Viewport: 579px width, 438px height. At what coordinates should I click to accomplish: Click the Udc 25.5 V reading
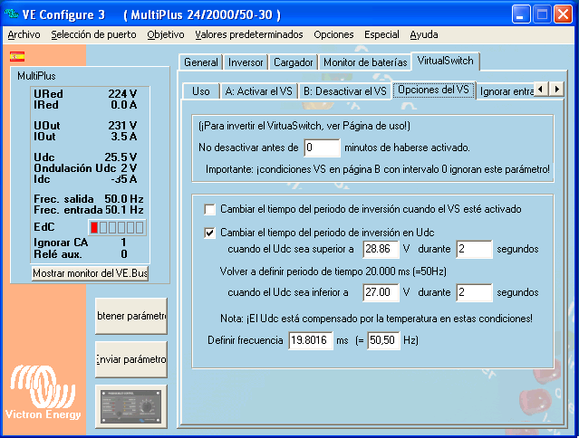(x=85, y=157)
